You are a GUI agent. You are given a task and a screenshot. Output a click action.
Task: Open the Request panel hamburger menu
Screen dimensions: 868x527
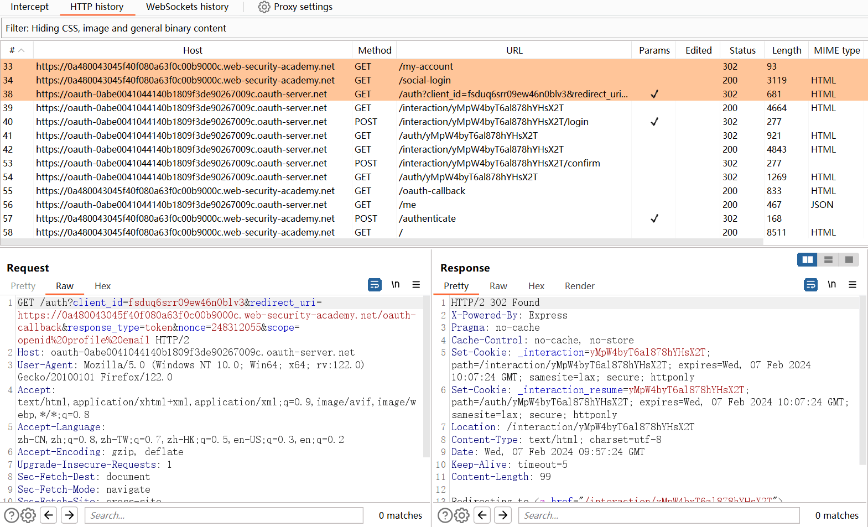pos(416,285)
